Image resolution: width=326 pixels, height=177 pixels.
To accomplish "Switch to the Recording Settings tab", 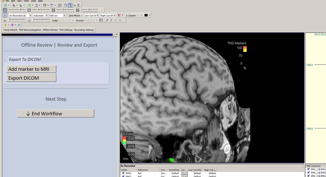I will coord(84,30).
